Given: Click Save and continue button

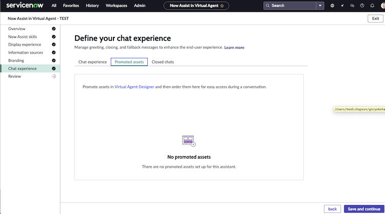Looking at the screenshot, I should (x=364, y=209).
